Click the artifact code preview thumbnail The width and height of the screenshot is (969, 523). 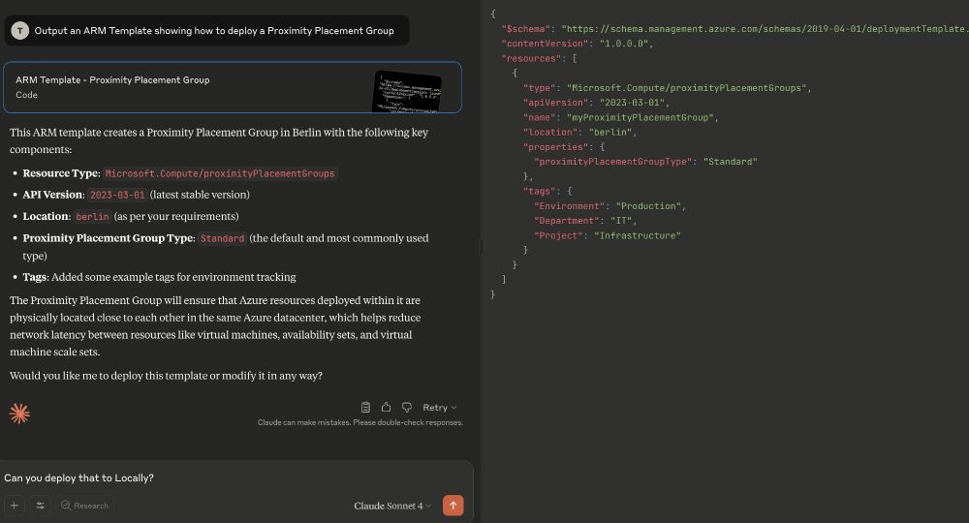(x=407, y=92)
